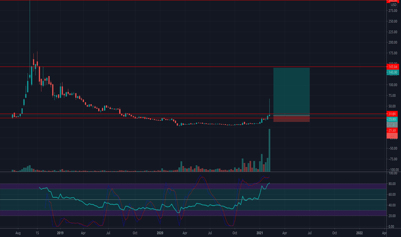Click the 50.00 price axis label
The width and height of the screenshot is (401, 237).
tap(393, 106)
